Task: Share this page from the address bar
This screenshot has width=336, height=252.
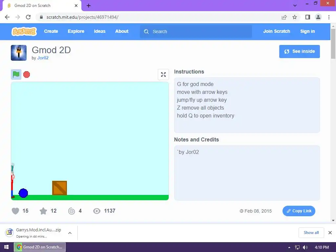Action: click(284, 17)
